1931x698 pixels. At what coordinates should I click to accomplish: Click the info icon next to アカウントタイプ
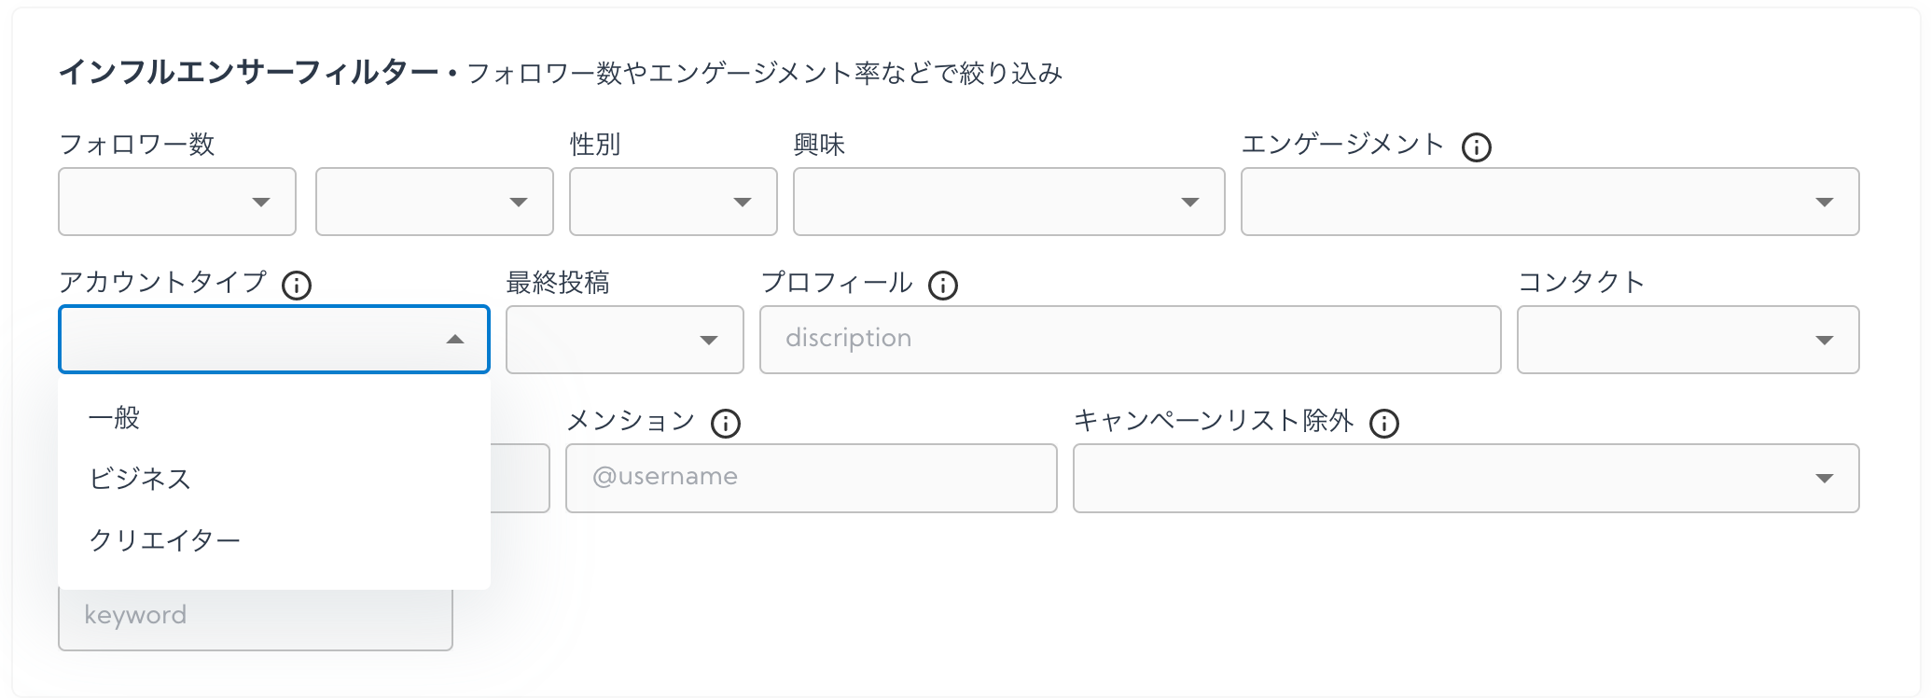point(297,285)
